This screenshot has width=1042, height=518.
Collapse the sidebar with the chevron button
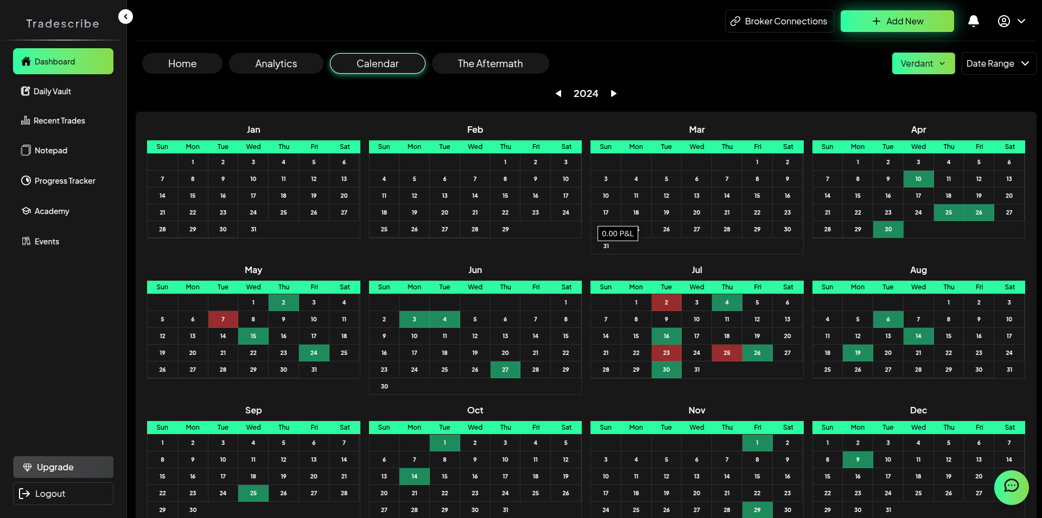click(x=125, y=17)
